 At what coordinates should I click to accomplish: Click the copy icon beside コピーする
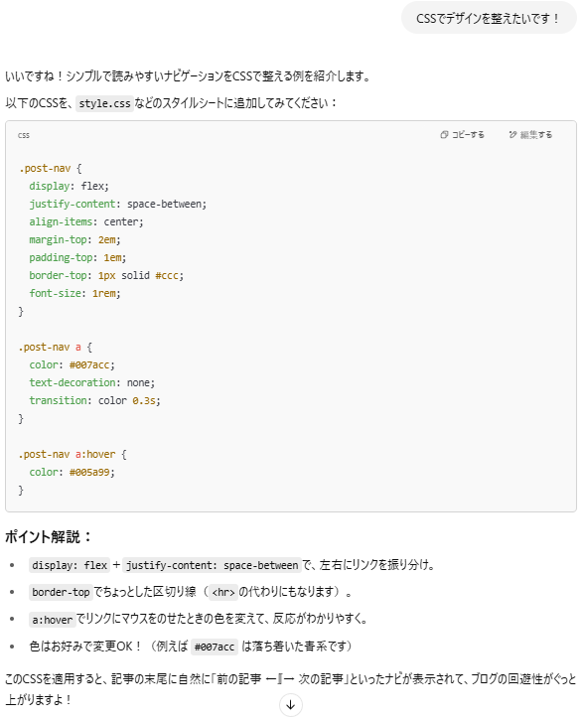pos(444,135)
